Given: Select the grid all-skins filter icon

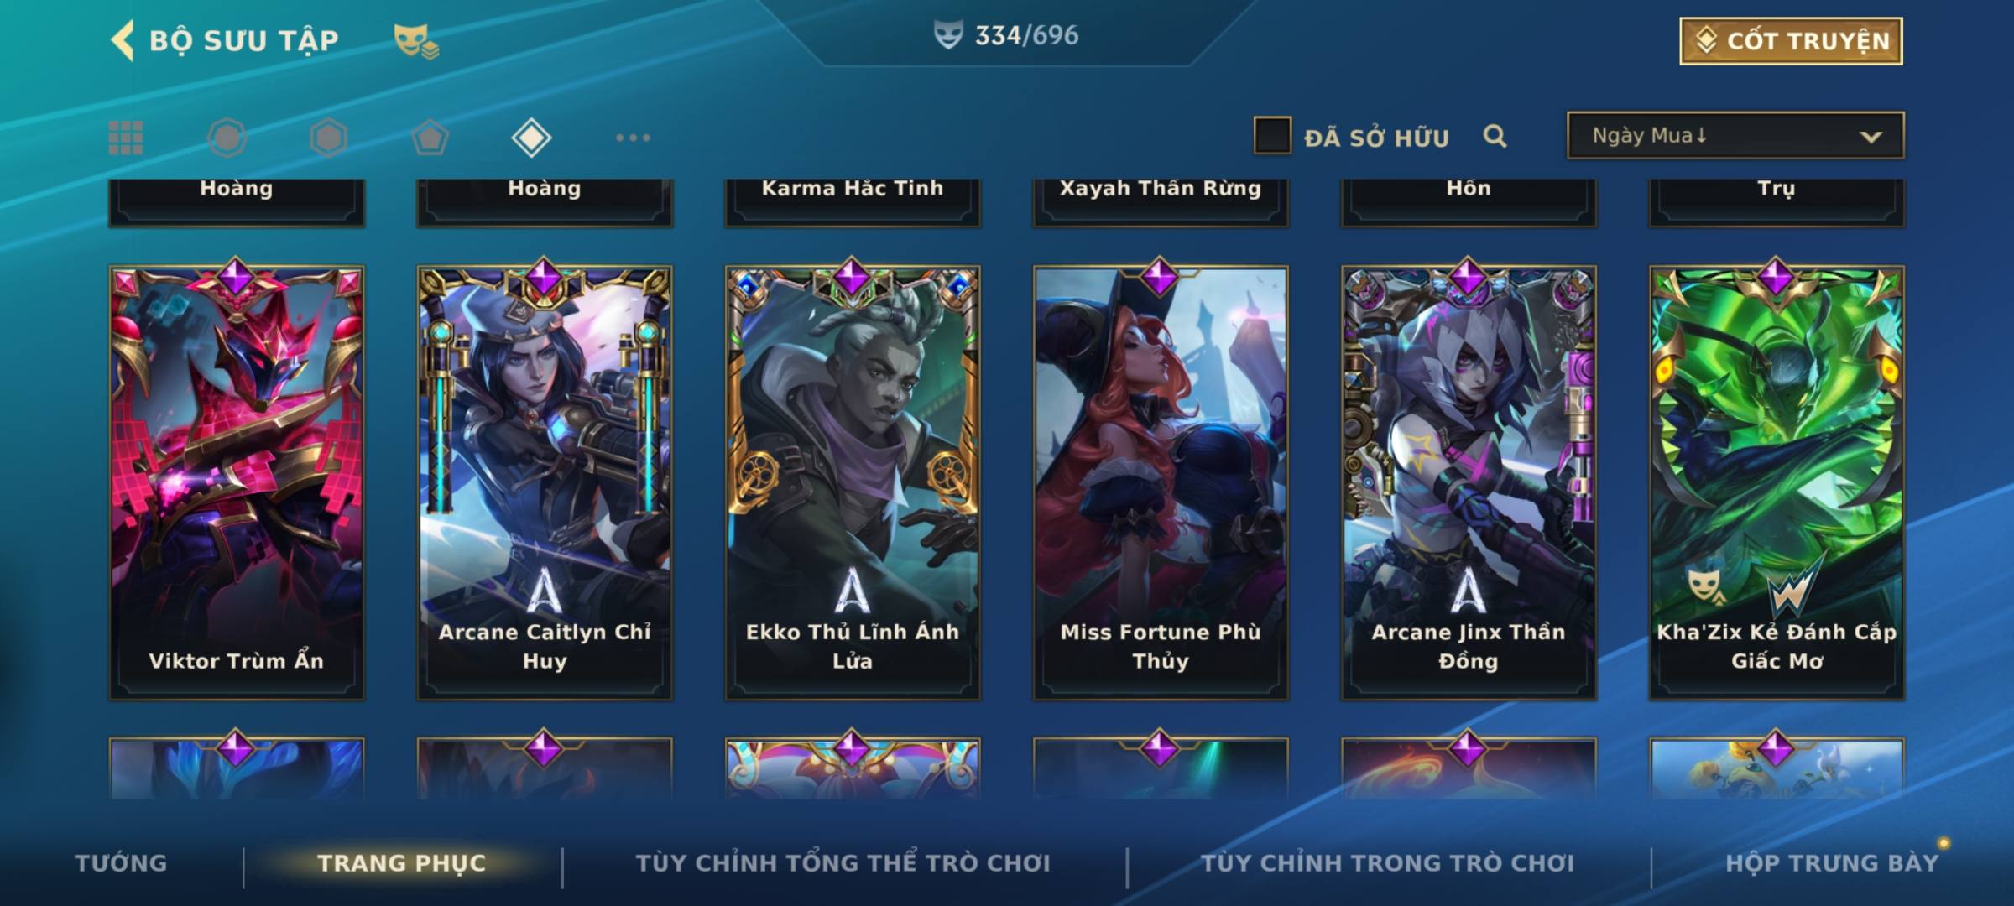Looking at the screenshot, I should point(126,138).
